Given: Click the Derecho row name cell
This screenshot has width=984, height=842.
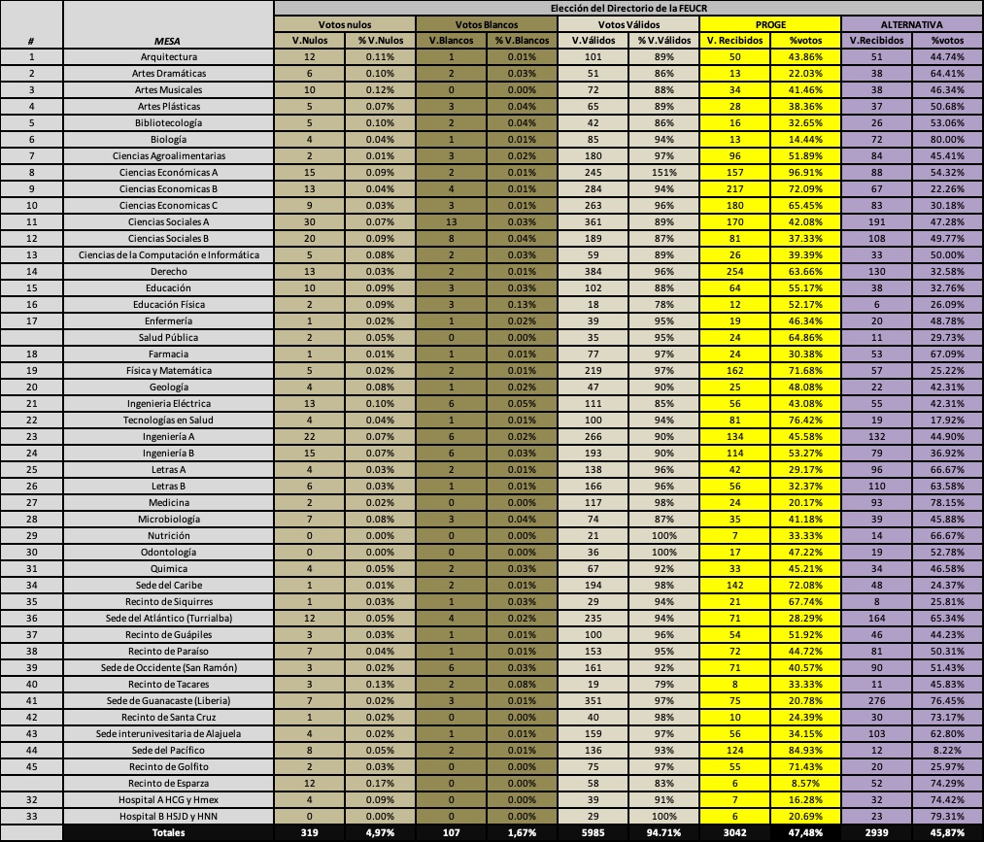Looking at the screenshot, I should (168, 272).
